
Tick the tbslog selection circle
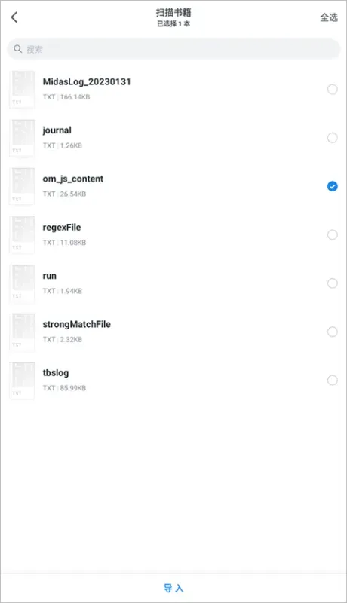click(333, 380)
